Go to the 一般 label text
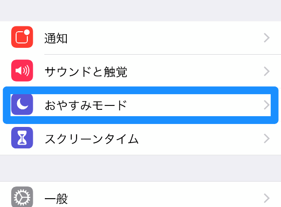Image resolution: width=281 pixels, height=207 pixels. pyautogui.click(x=56, y=199)
